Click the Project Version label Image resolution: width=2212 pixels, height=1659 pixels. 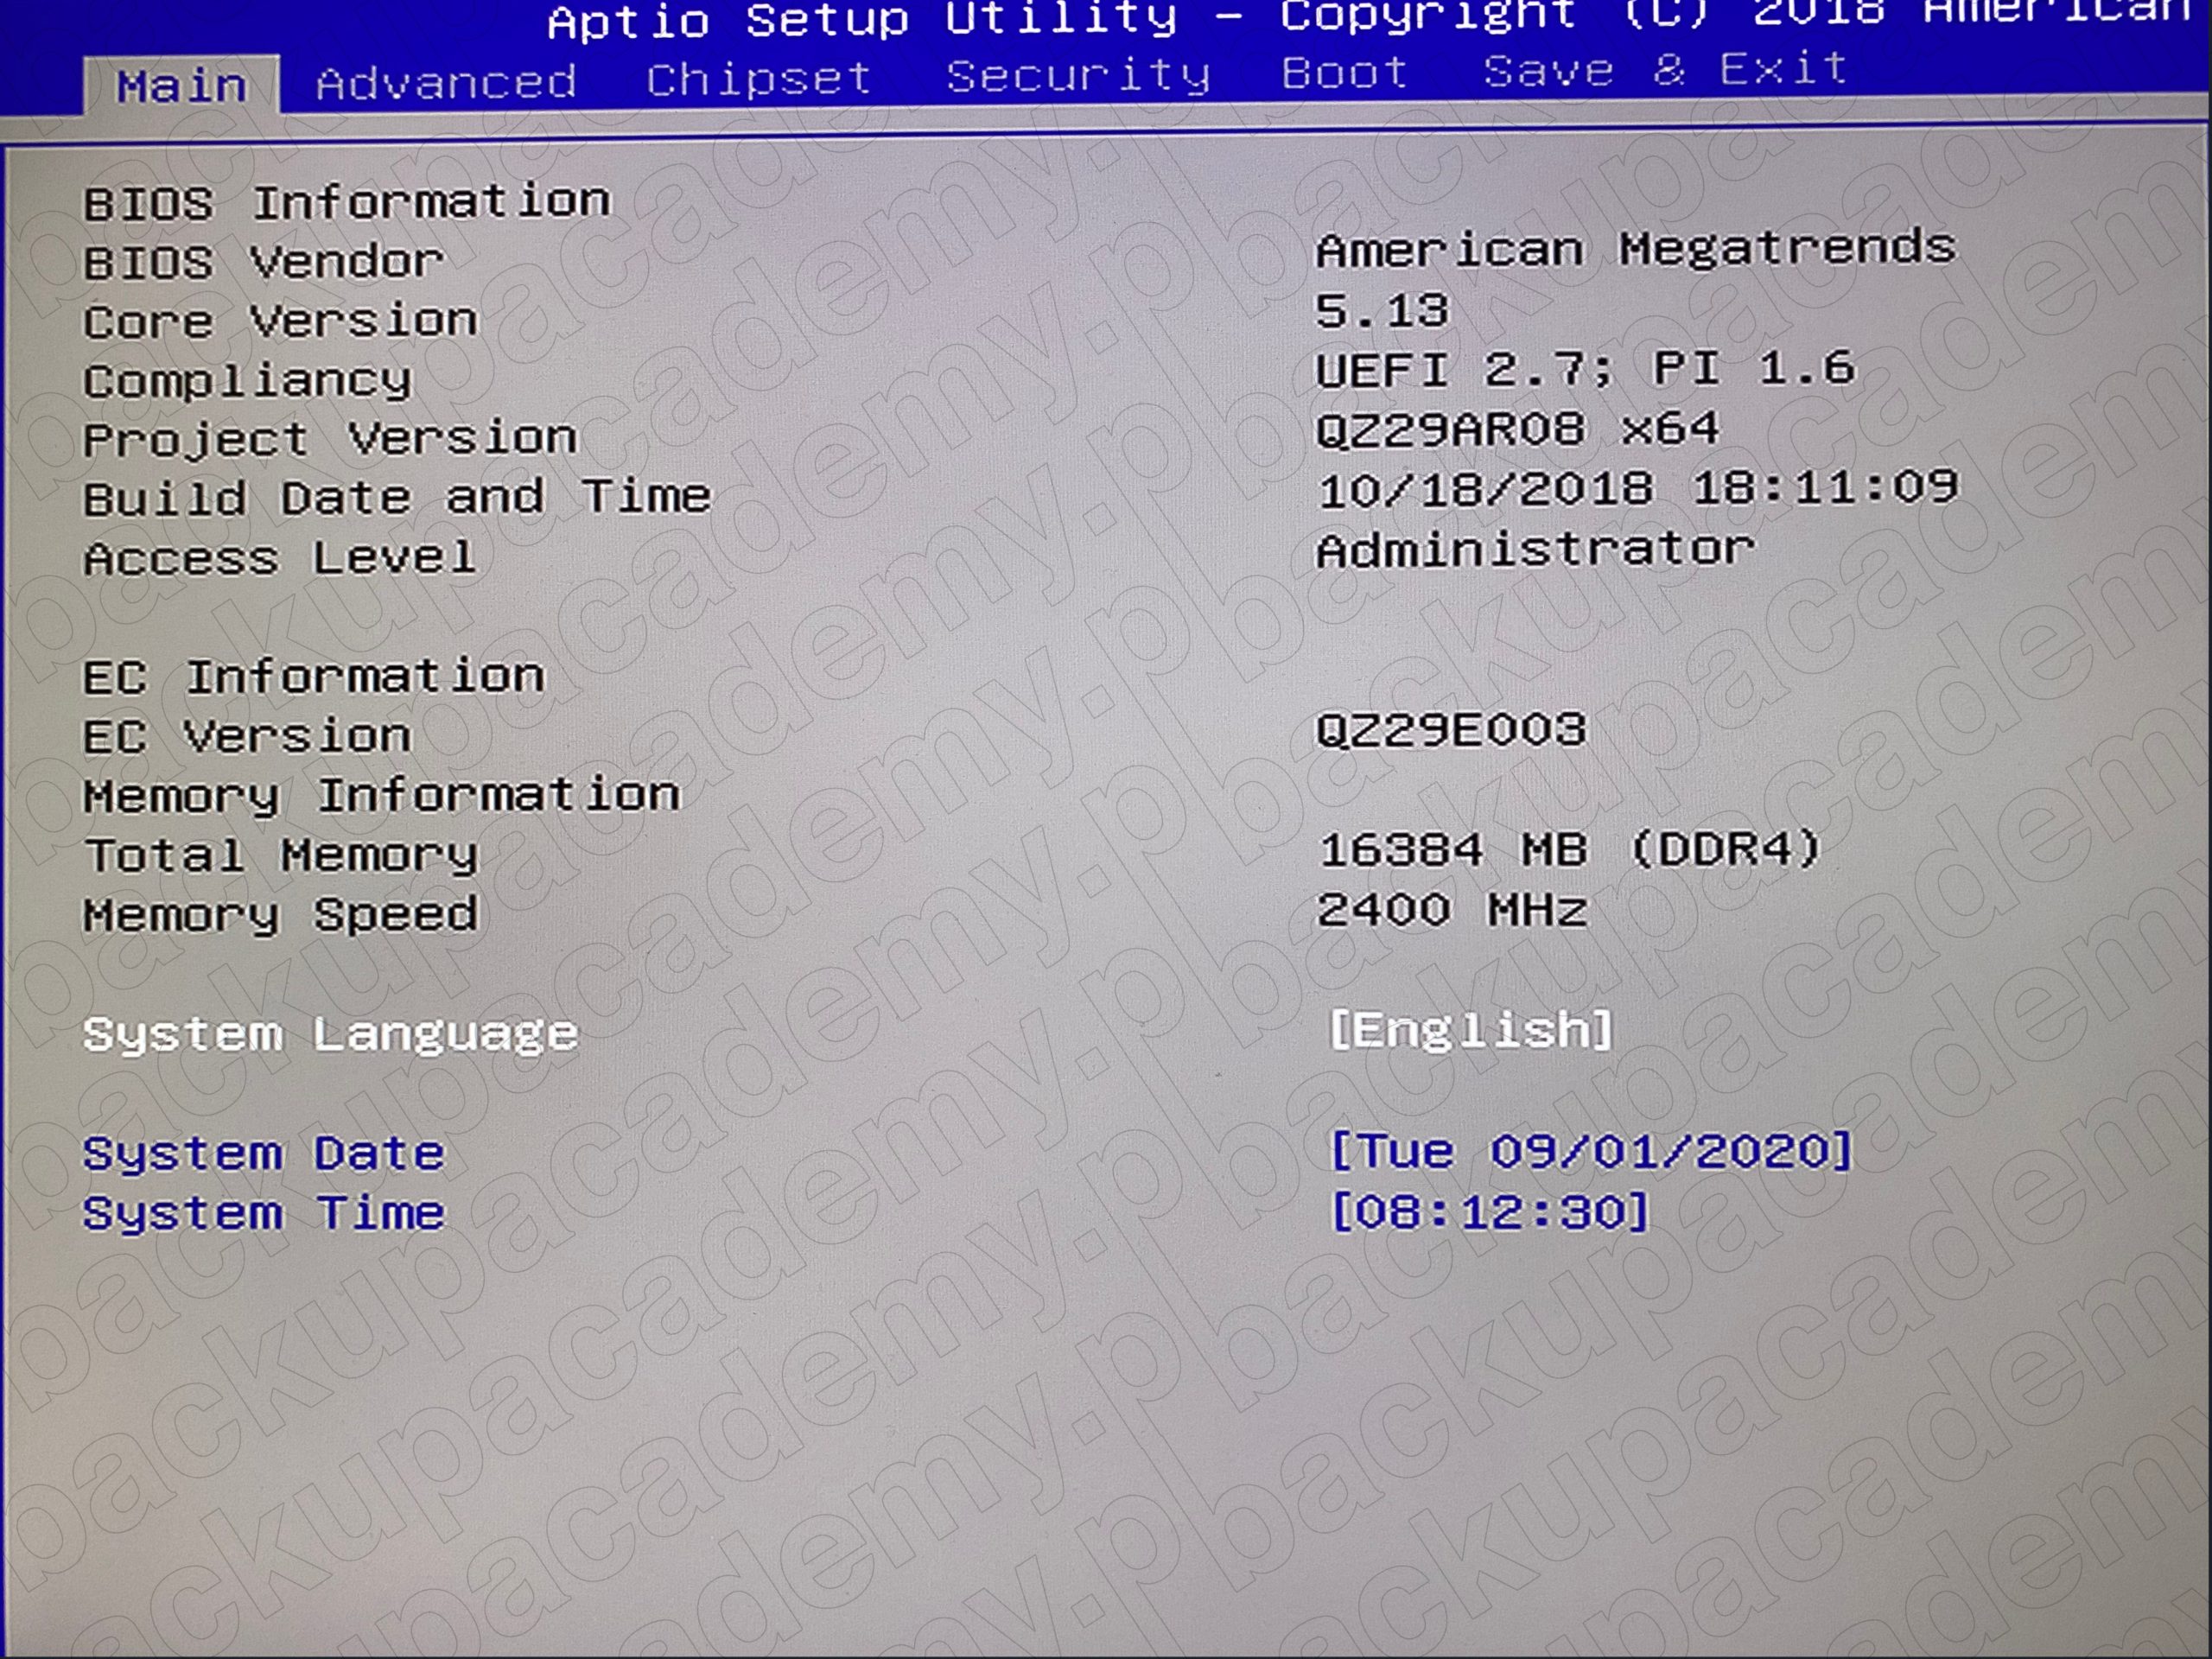click(x=331, y=439)
